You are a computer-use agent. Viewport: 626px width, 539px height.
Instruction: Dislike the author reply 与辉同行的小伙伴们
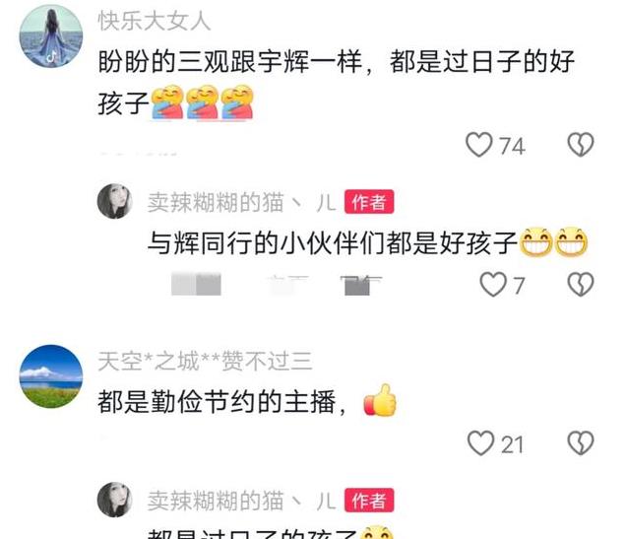click(581, 285)
